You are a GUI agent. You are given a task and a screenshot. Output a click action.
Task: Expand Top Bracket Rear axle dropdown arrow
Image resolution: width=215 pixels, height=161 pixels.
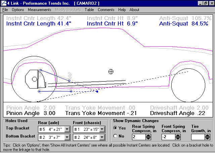[67, 129]
